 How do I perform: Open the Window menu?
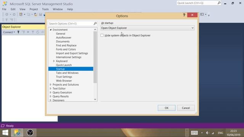(58, 9)
